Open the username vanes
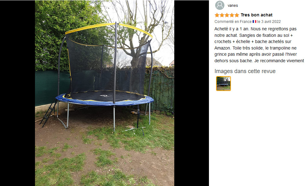 233,6
